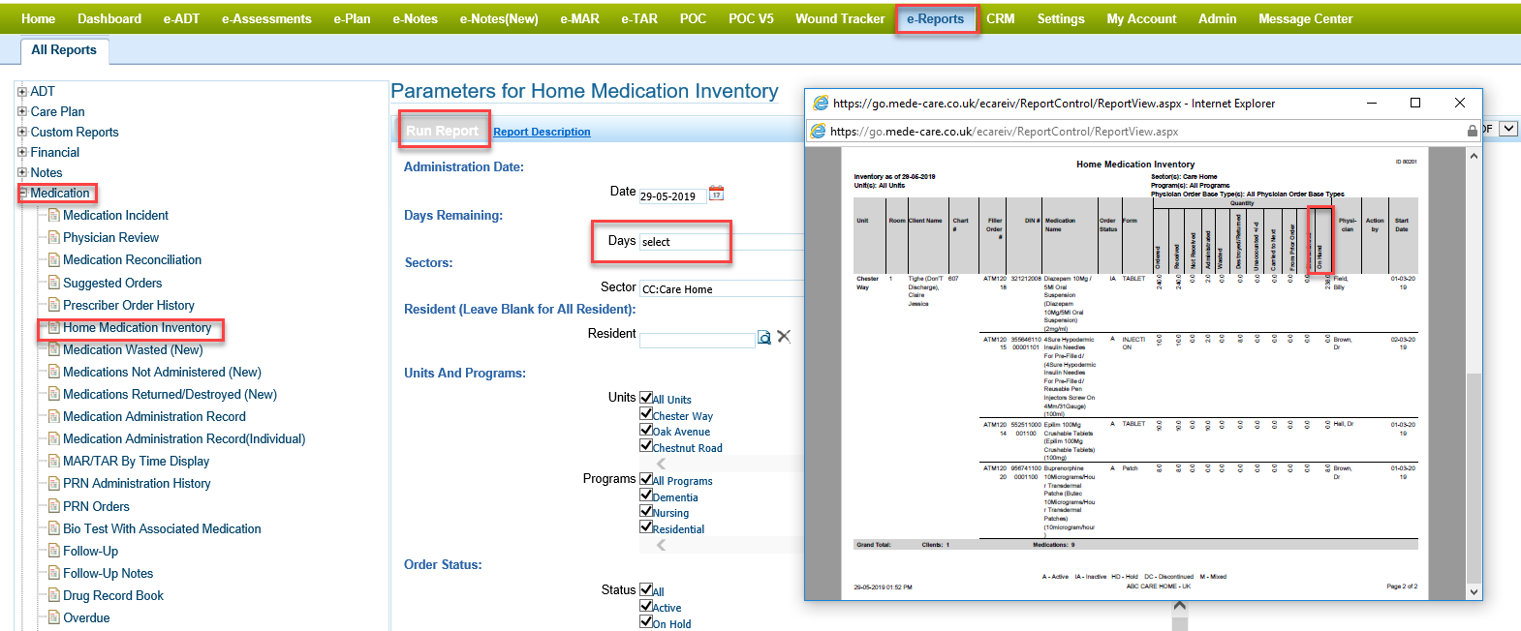
Task: Toggle the Dementia program checkbox
Action: click(646, 496)
